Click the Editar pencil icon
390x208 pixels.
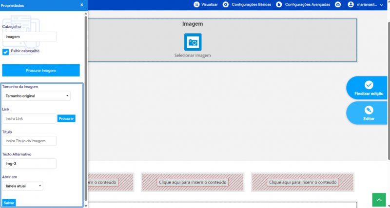[369, 110]
